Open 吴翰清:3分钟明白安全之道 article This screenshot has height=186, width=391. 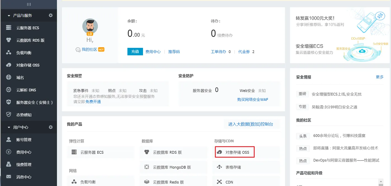[x=334, y=107]
